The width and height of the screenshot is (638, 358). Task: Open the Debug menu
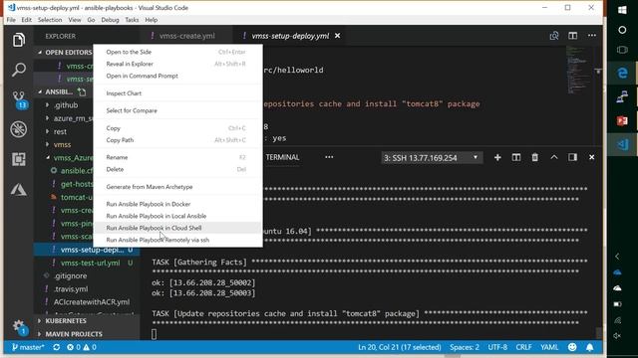110,20
